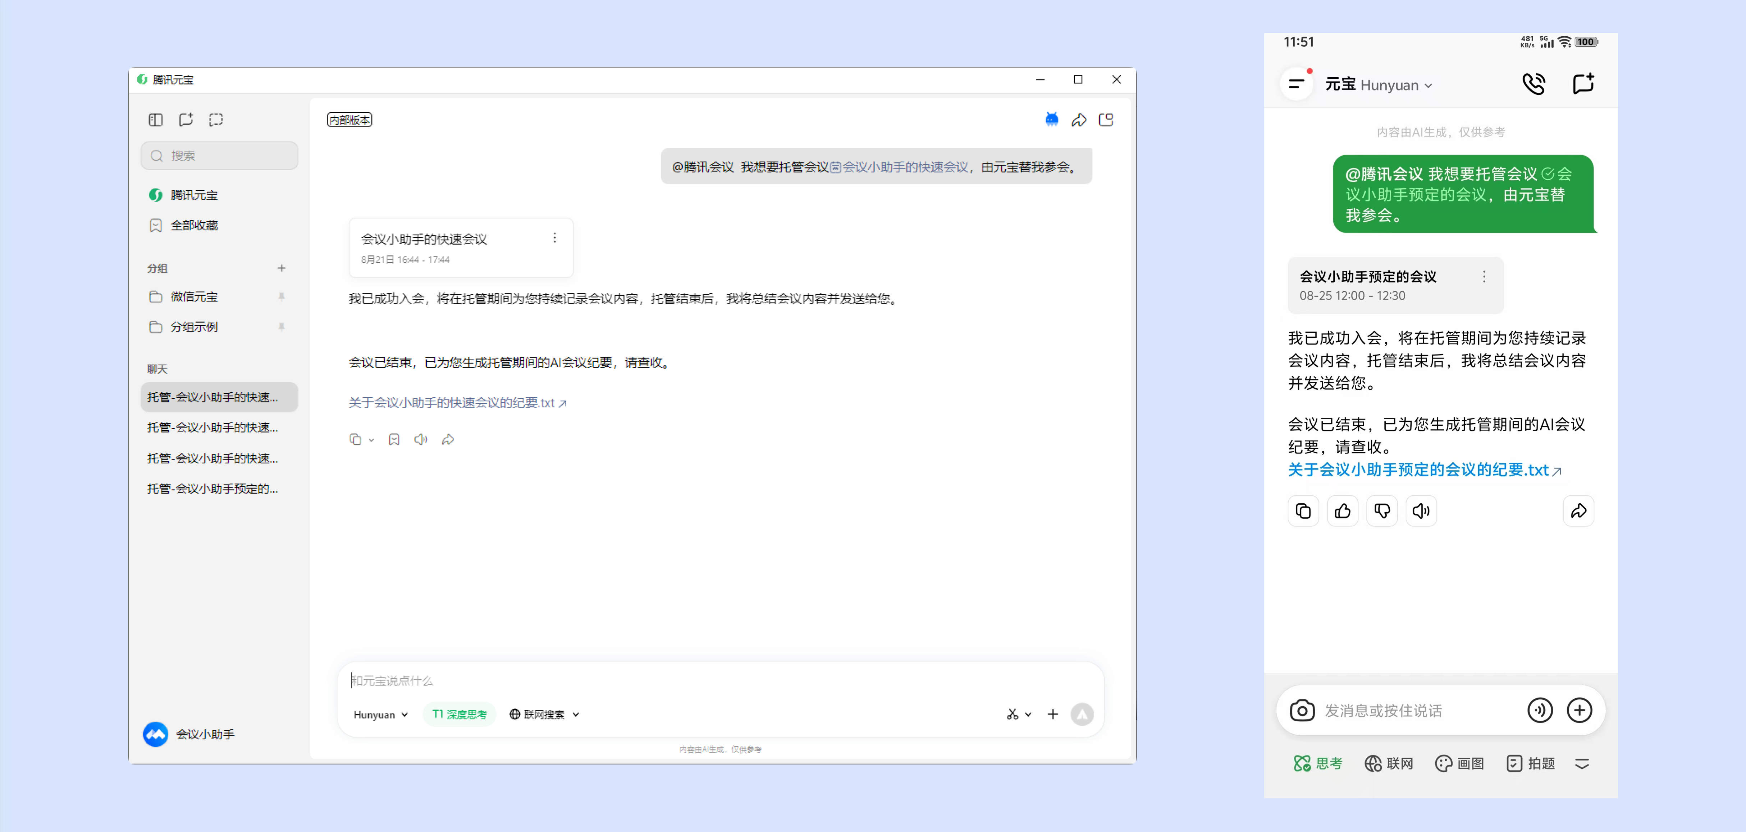Start a new chat in desktop sidebar
The width and height of the screenshot is (1746, 832).
(186, 120)
